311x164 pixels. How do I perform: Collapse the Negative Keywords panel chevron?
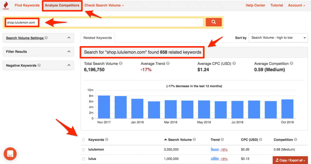(x=69, y=65)
